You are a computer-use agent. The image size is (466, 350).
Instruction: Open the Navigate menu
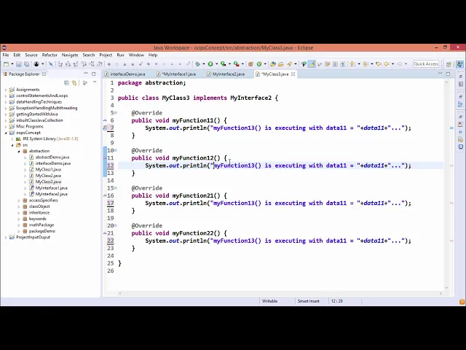(x=70, y=55)
